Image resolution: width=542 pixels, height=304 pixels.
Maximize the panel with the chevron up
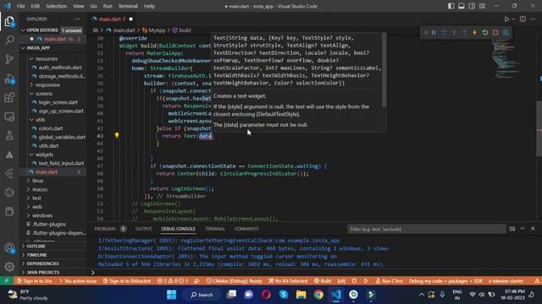523,229
